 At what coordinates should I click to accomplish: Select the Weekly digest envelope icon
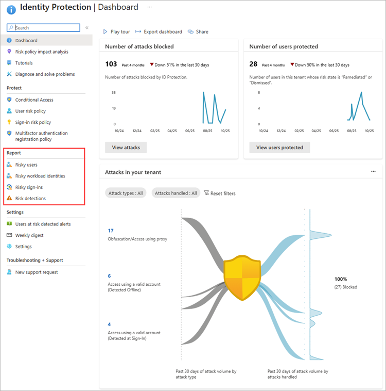(x=9, y=235)
